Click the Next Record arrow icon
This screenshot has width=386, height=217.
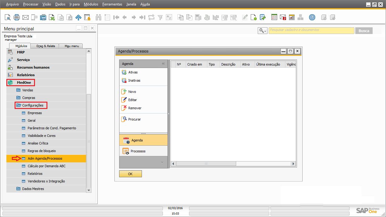click(133, 17)
